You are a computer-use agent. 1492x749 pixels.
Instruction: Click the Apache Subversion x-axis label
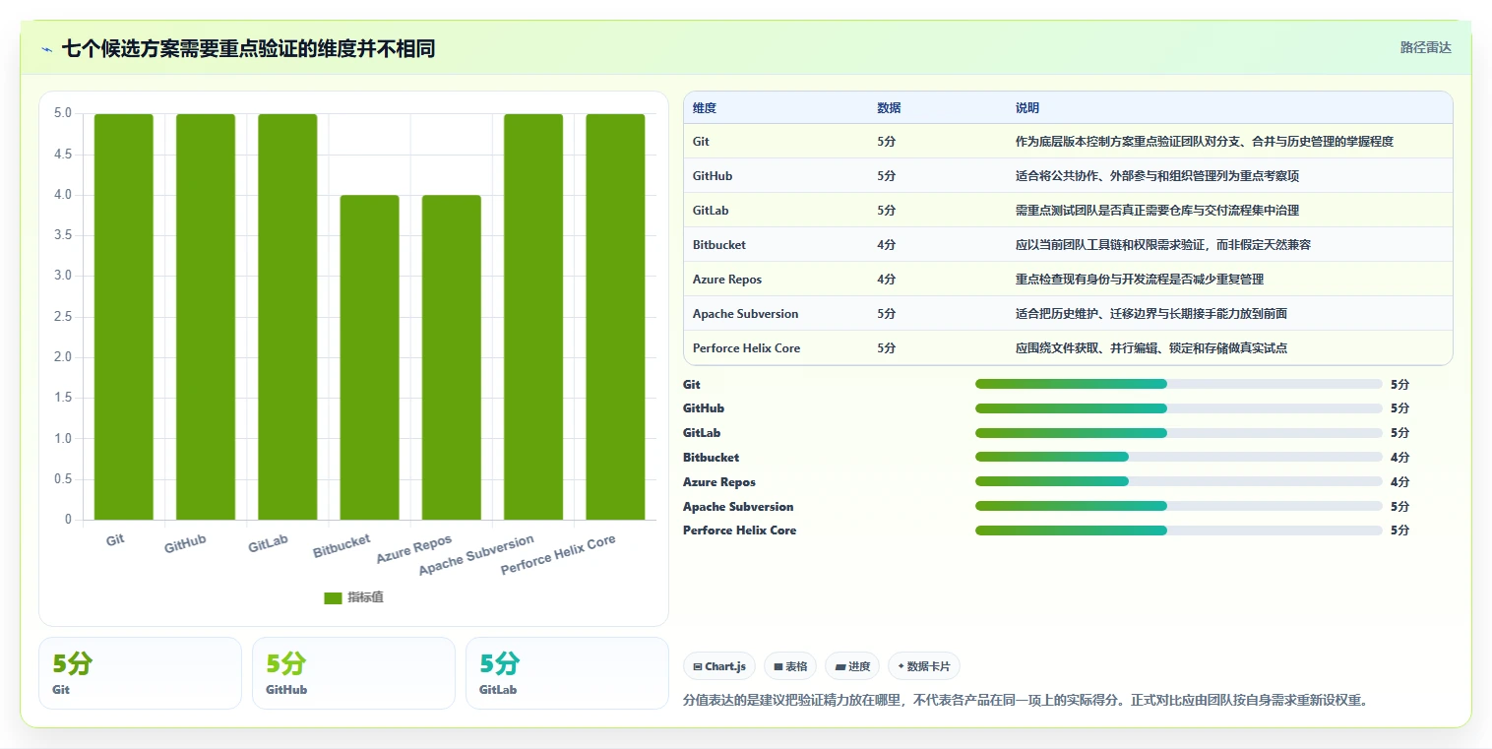[x=476, y=555]
